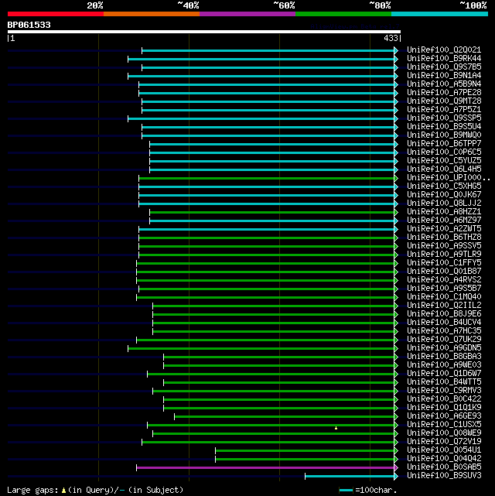Select the UniRef100_Q9S7B5 label

[444, 67]
